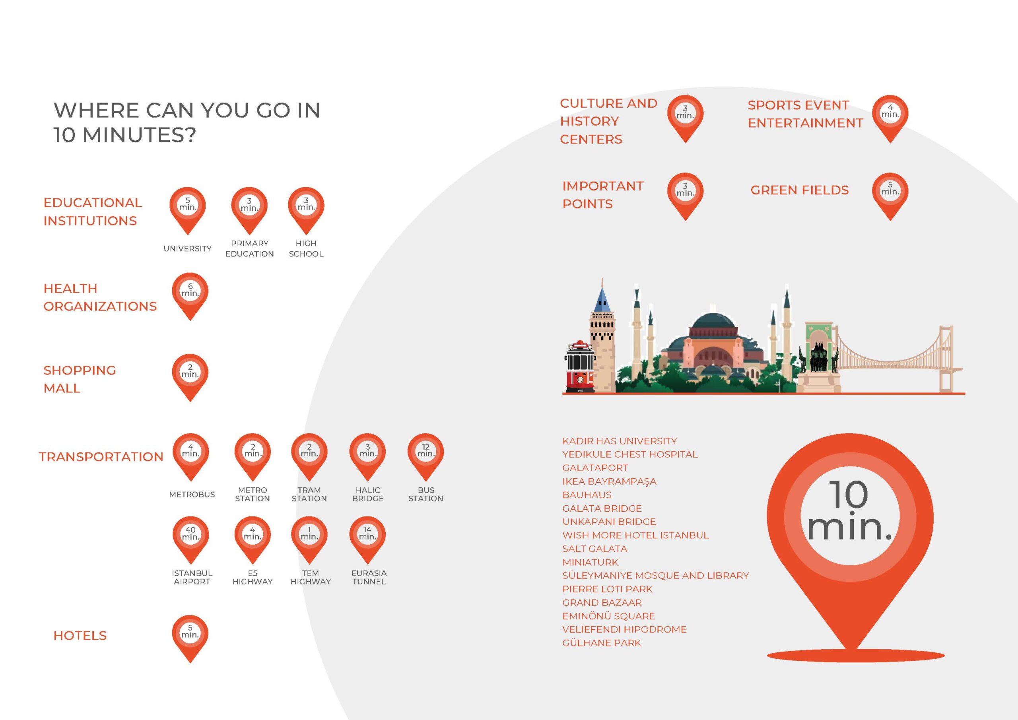Screen dimensions: 1018x720
Task: Click the E5 Highway 4 min. pin
Action: 252,540
